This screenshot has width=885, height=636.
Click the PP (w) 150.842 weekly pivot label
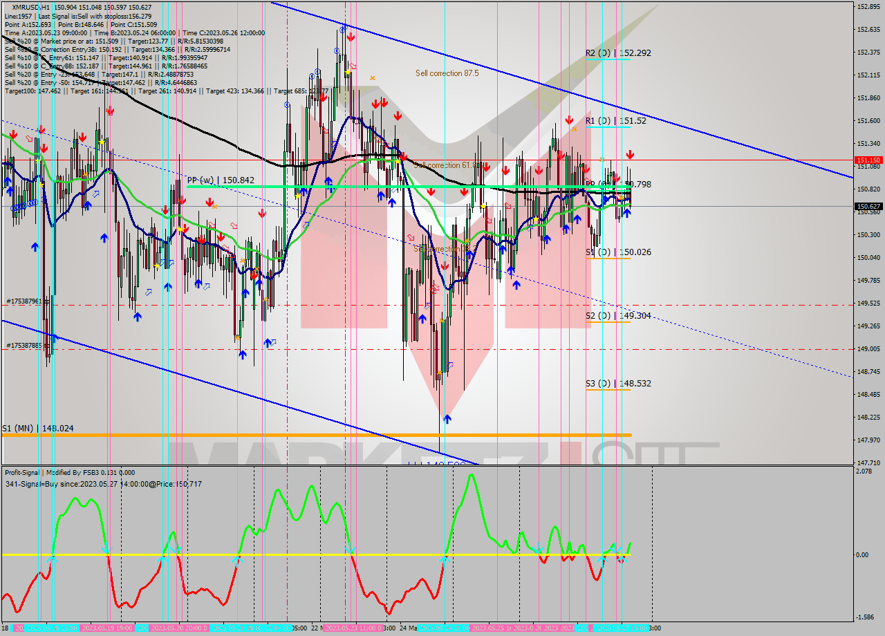click(221, 180)
